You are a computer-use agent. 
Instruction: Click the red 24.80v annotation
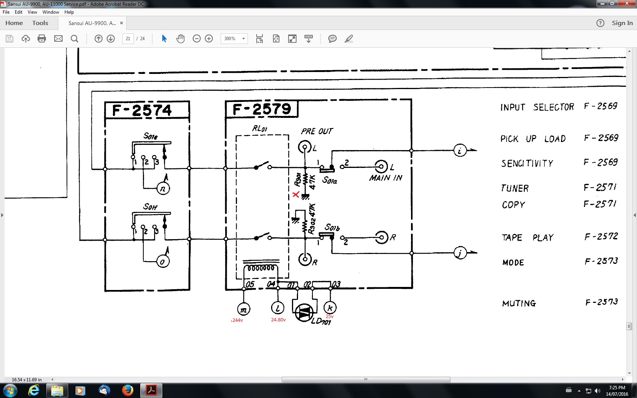(x=278, y=320)
